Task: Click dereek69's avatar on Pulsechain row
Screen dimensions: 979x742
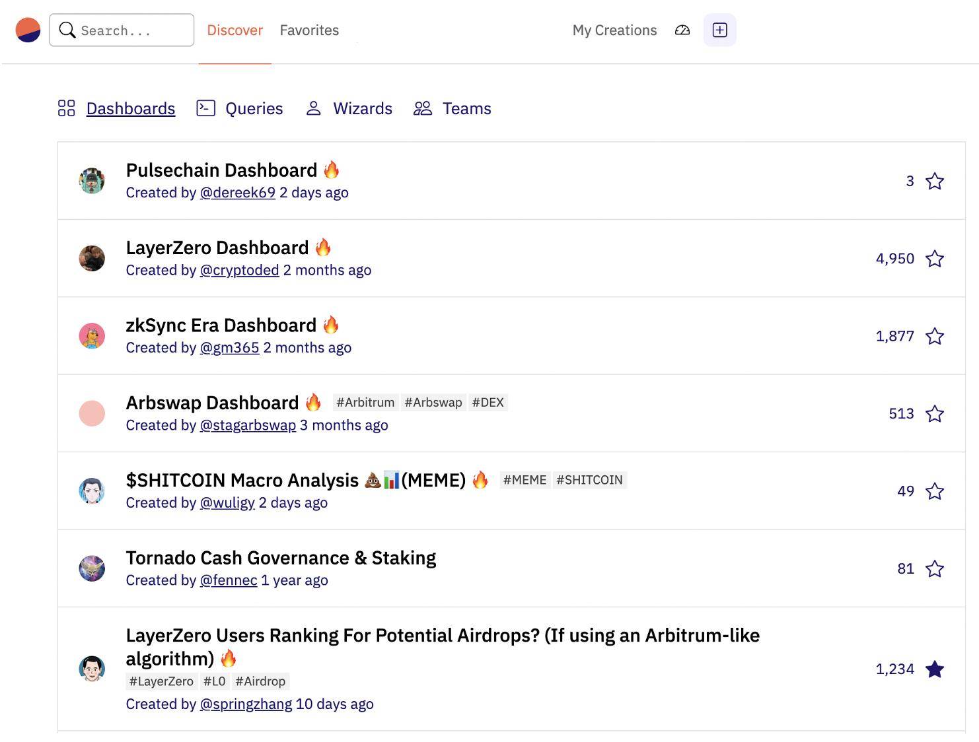Action: [x=92, y=181]
